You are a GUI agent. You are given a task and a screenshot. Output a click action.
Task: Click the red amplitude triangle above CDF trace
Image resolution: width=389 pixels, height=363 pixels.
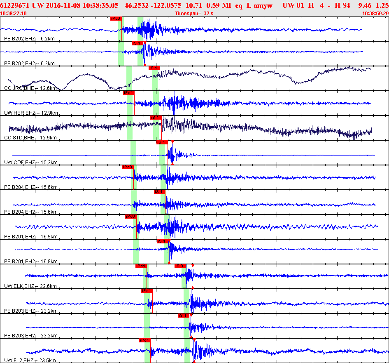coord(172,142)
